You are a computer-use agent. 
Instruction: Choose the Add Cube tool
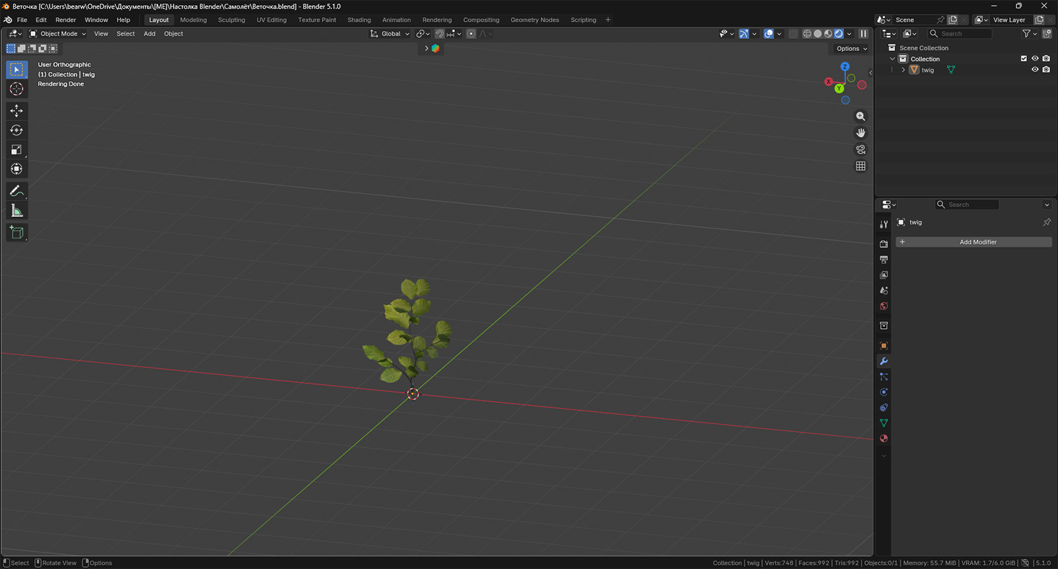tap(17, 232)
